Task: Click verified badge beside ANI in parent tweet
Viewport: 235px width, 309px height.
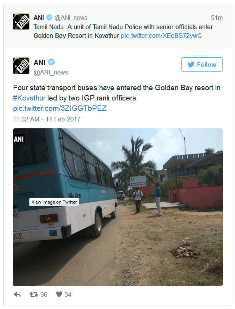Action: (x=49, y=18)
